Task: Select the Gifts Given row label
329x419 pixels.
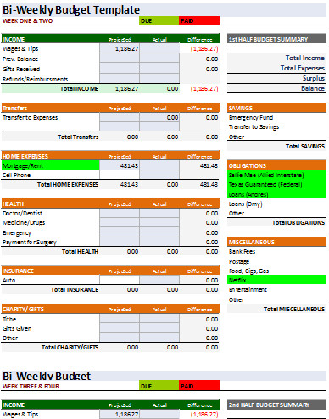Action: (17, 328)
